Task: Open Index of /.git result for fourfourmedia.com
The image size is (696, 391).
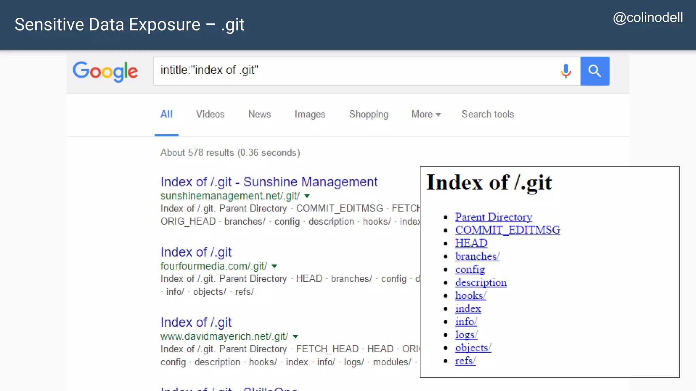Action: point(196,253)
